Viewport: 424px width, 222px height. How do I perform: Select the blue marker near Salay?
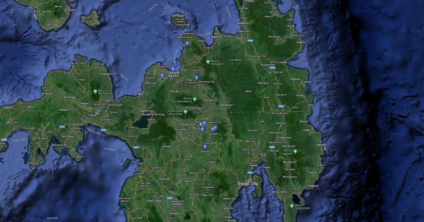pyautogui.click(x=187, y=43)
